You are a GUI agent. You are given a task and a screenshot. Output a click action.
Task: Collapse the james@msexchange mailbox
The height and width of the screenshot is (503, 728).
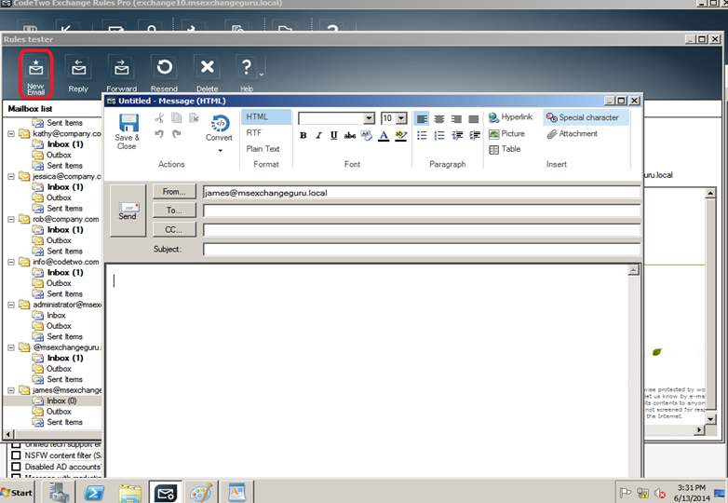[11, 390]
